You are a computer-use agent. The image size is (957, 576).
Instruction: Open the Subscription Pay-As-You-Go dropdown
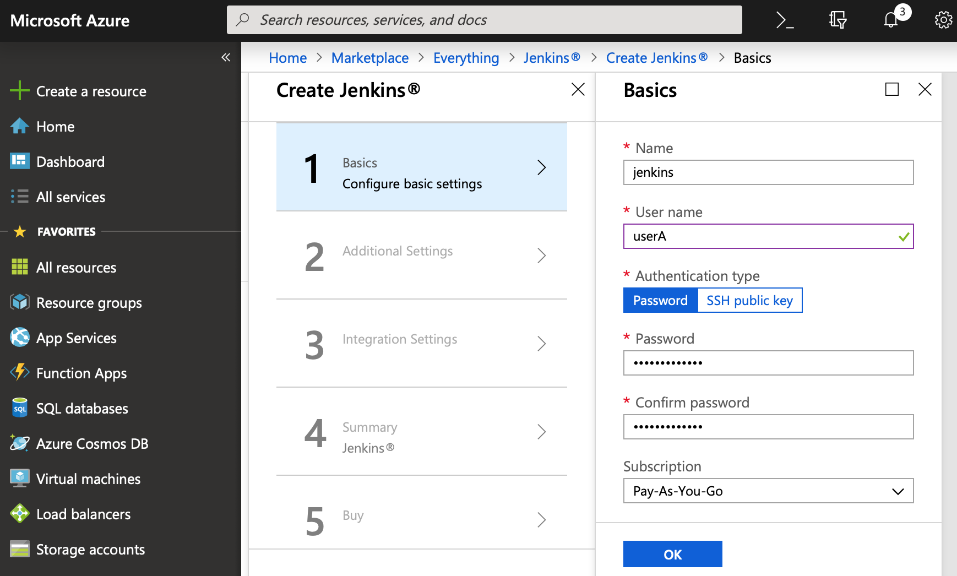768,491
